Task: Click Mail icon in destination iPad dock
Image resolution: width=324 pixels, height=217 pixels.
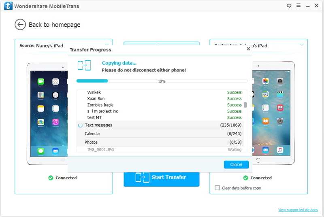Action: click(x=266, y=150)
